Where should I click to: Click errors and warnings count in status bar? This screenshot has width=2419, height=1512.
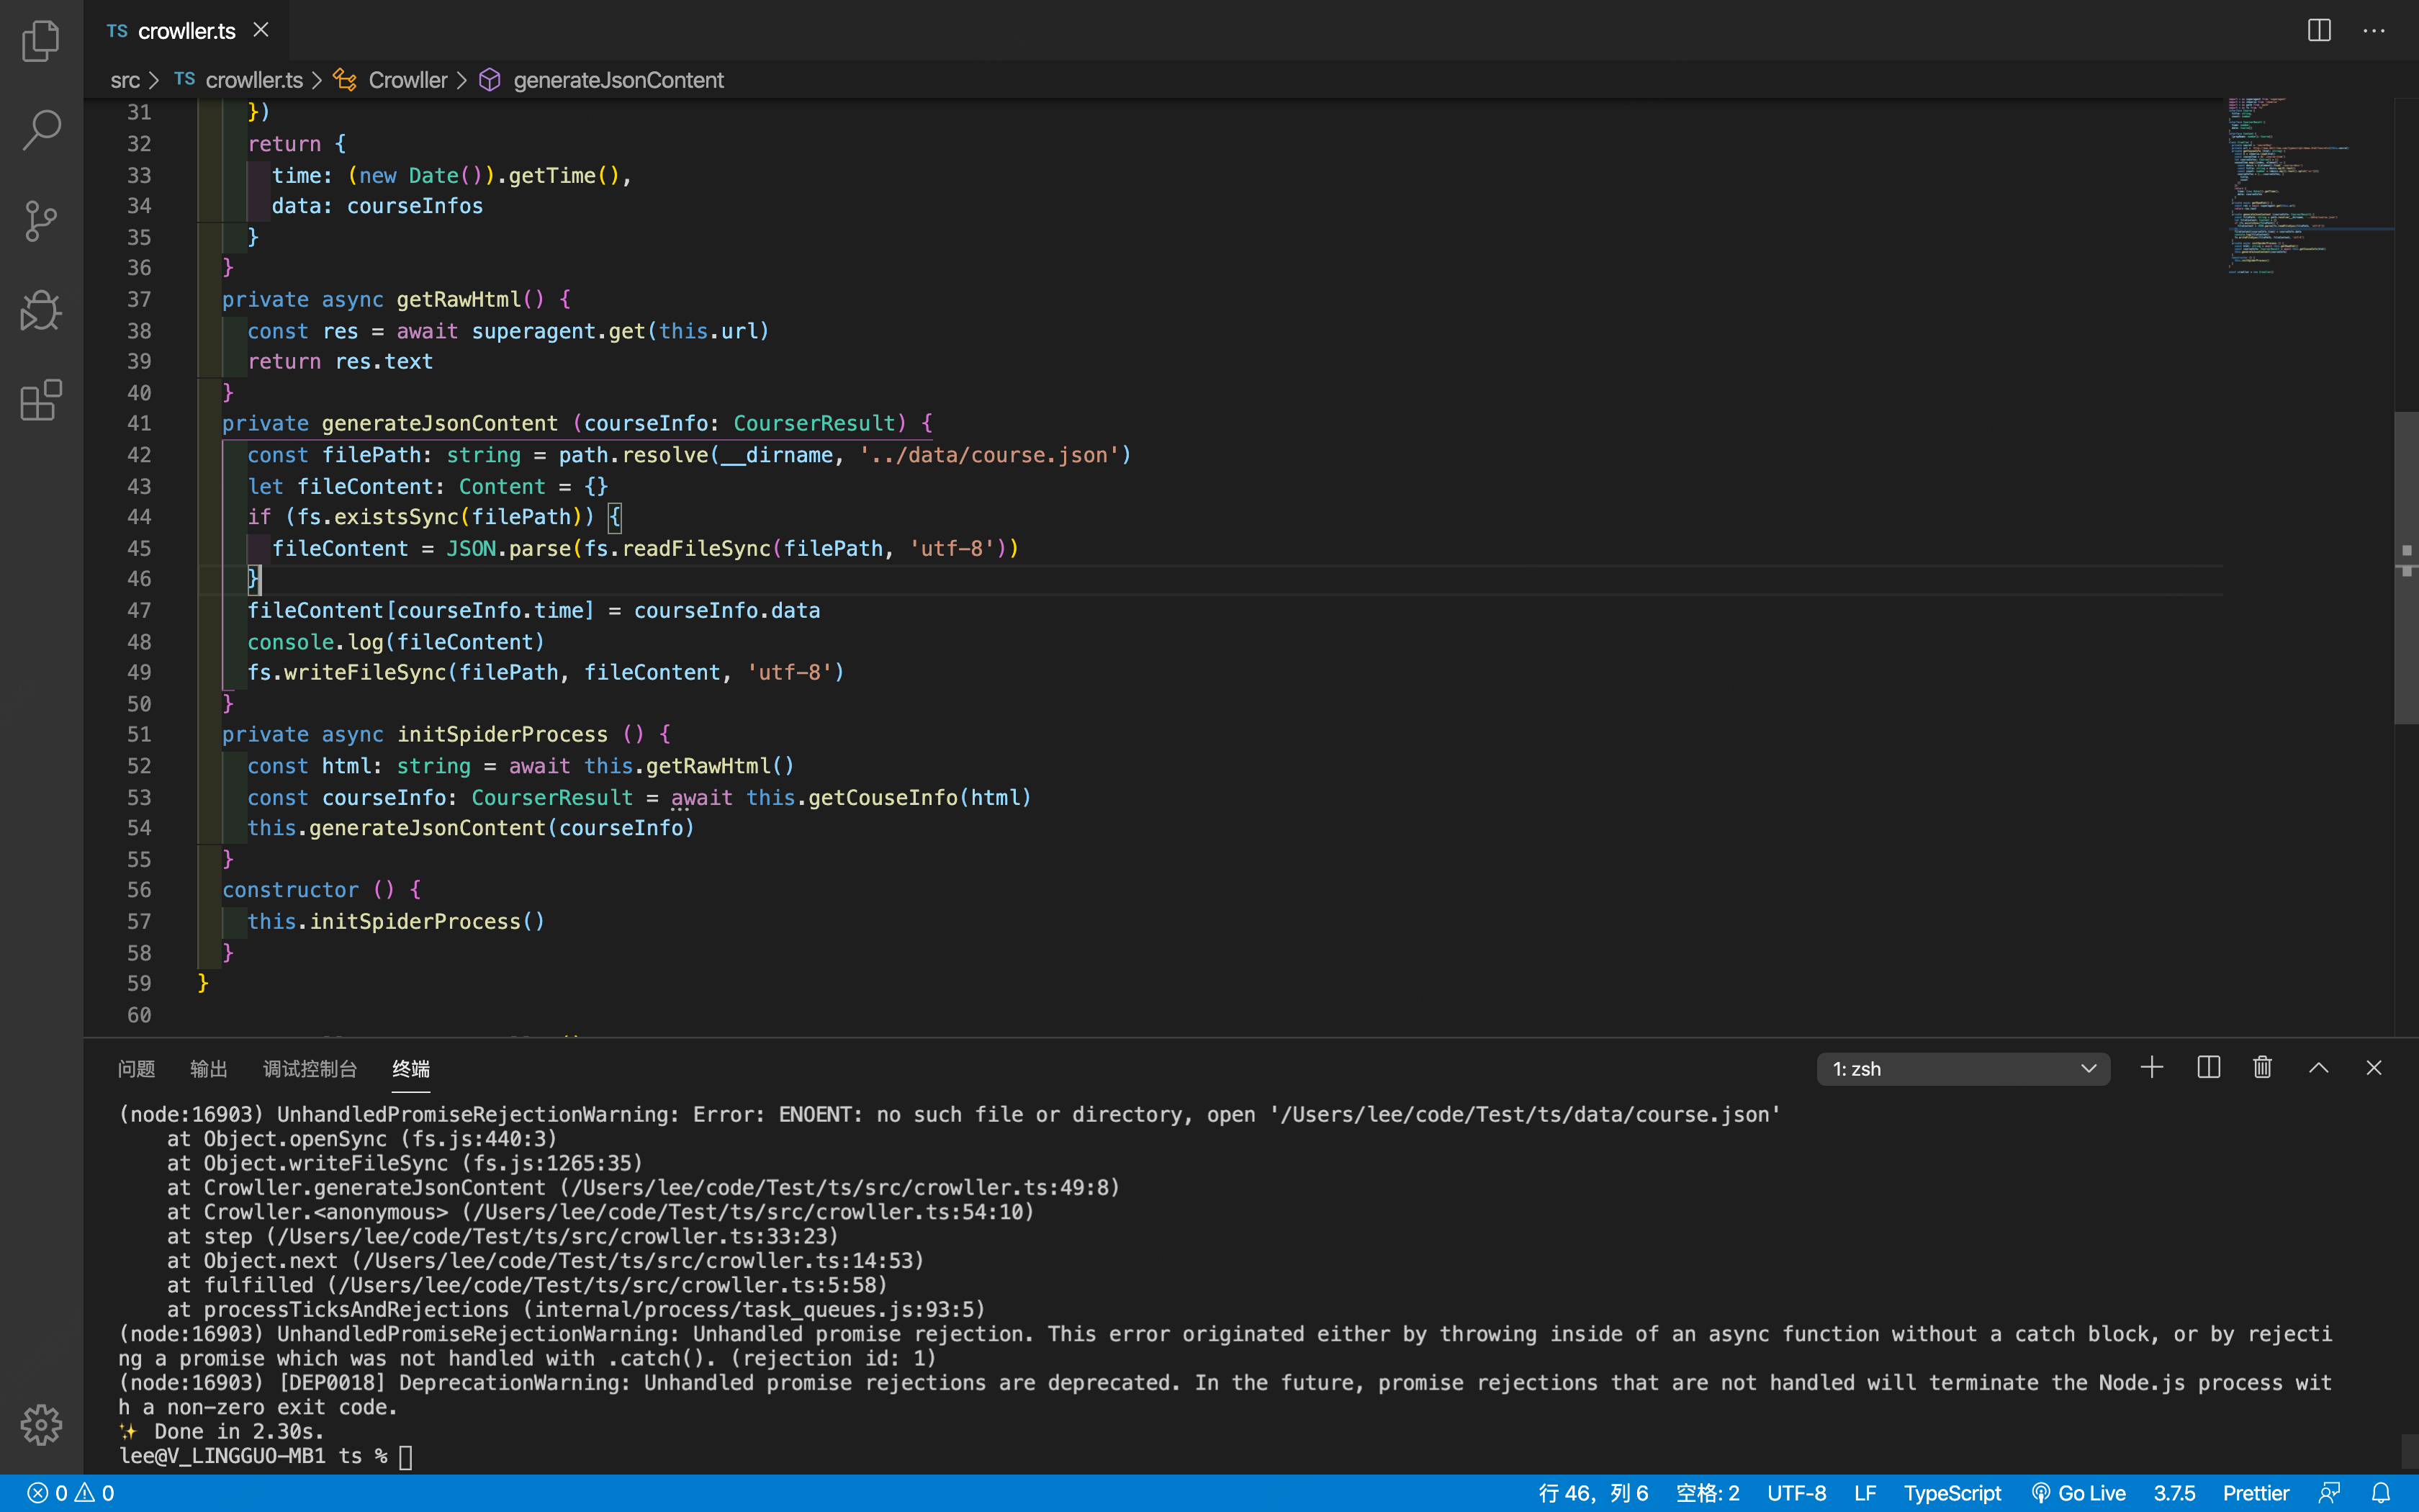[71, 1493]
